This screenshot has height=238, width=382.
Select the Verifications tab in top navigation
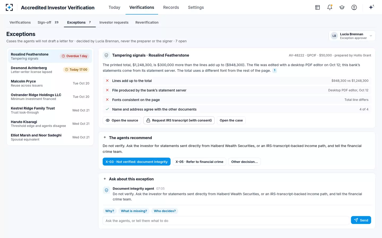coord(142,7)
